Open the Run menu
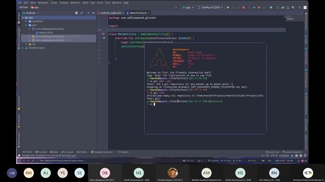Image resolution: width=325 pixels, height=182 pixels. [x=92, y=3]
